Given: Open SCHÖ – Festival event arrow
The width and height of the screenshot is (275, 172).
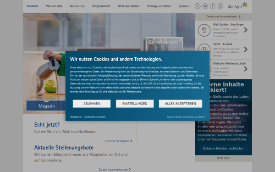Looking at the screenshot, I should click(x=246, y=50).
